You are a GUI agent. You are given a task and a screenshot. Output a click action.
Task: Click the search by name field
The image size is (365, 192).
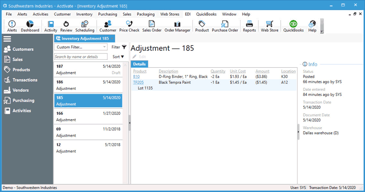(x=81, y=57)
